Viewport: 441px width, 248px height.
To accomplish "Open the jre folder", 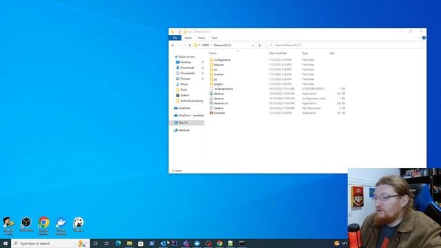I will click(x=214, y=70).
